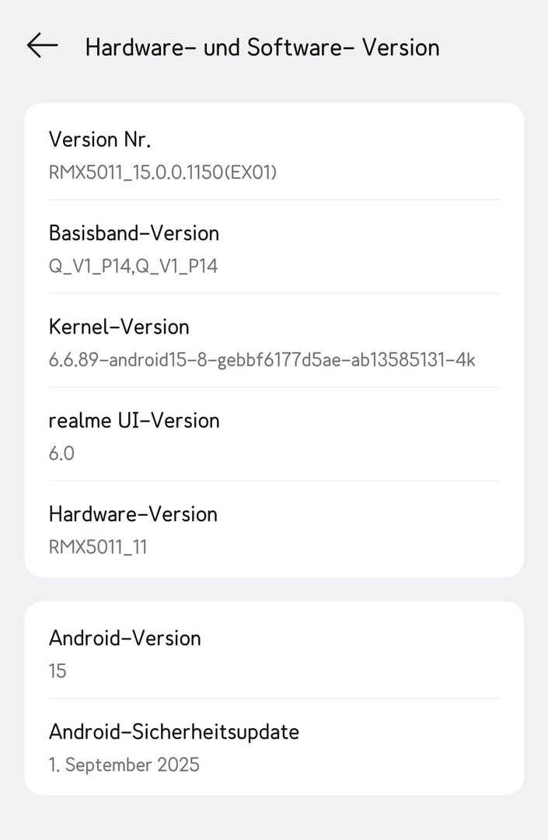Screen dimensions: 548x840
Task: Select the RMX5011_15.0.0.1150(EX01) version value
Action: (162, 172)
